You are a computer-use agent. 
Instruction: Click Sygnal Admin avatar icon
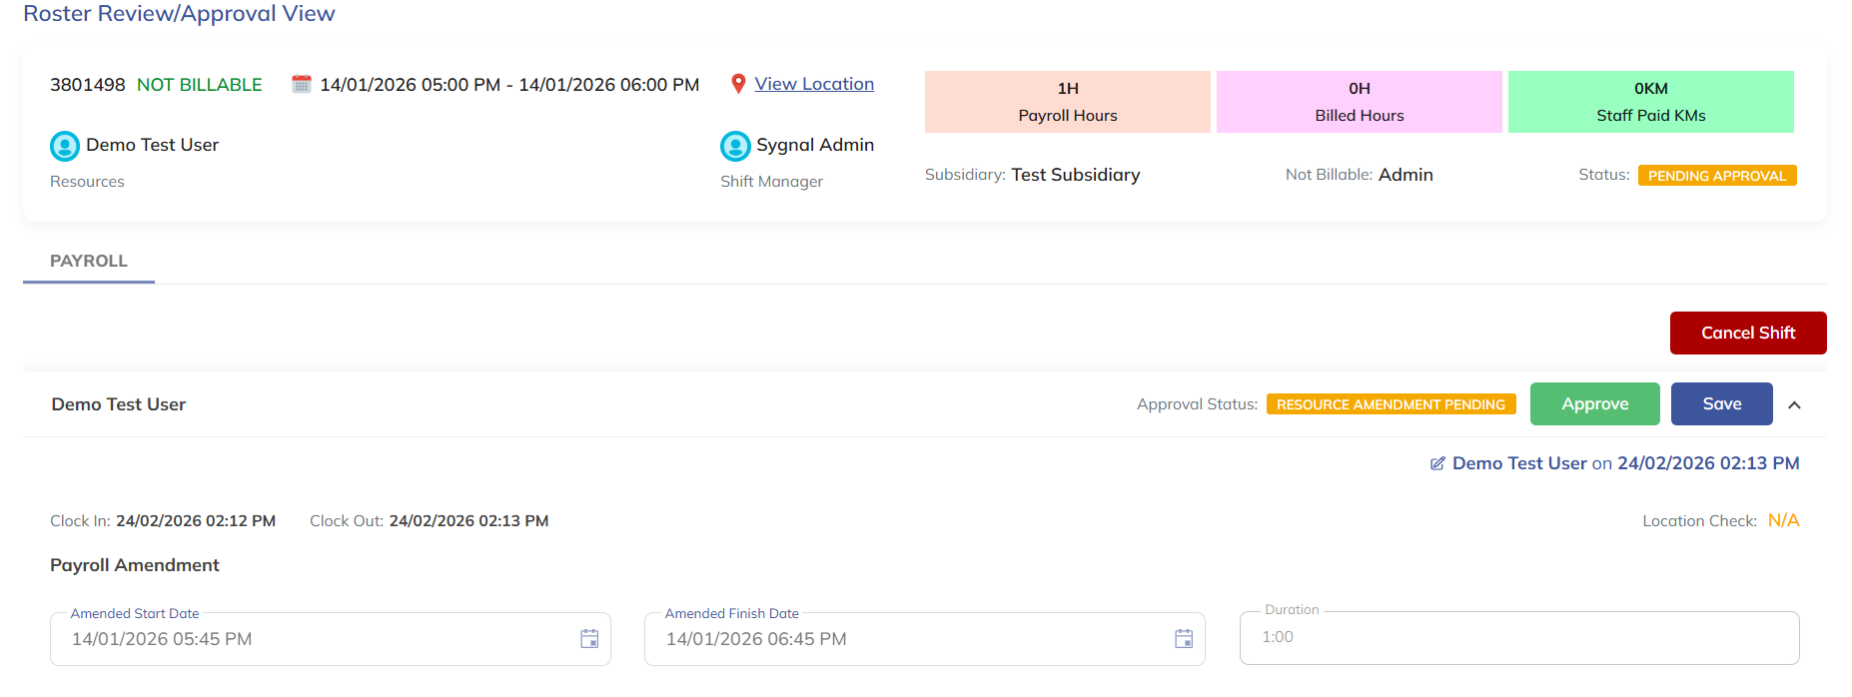click(x=735, y=146)
